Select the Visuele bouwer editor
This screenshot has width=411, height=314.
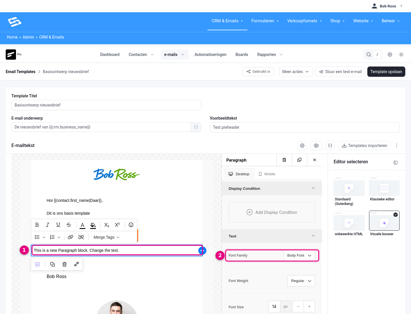384,223
